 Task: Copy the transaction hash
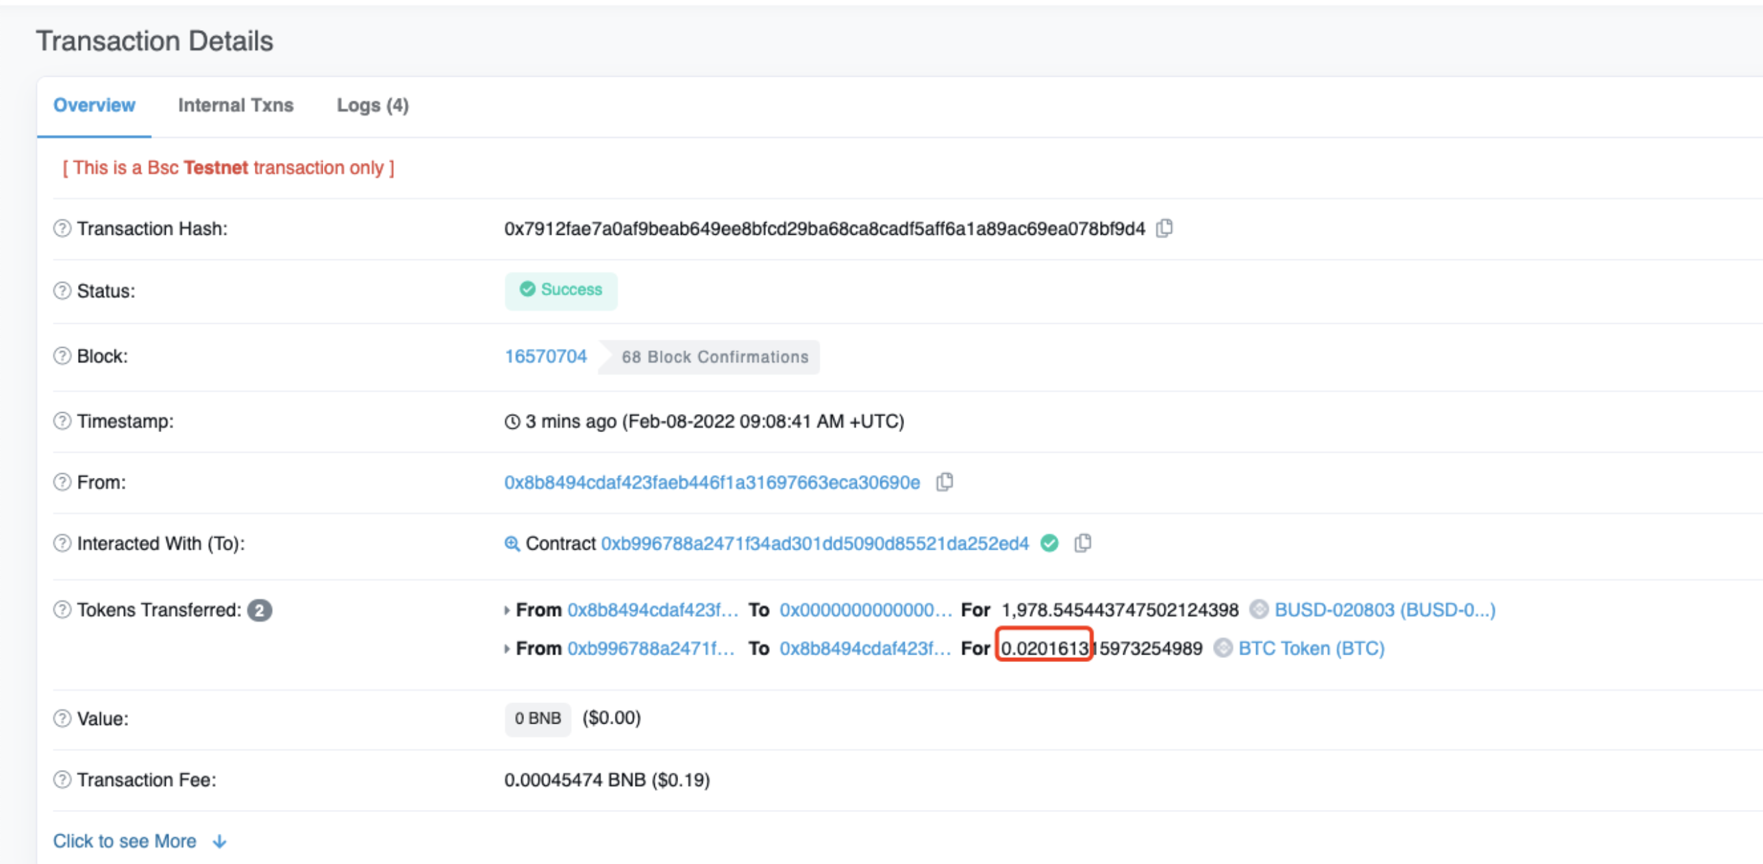click(1165, 229)
